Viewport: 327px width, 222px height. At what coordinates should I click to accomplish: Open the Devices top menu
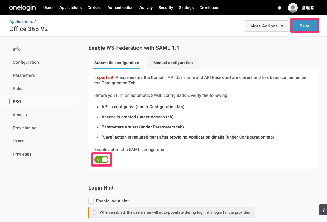click(x=94, y=8)
